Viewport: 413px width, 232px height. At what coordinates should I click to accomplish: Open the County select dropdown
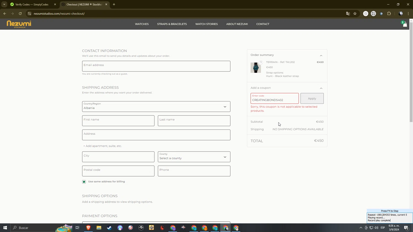pyautogui.click(x=194, y=157)
